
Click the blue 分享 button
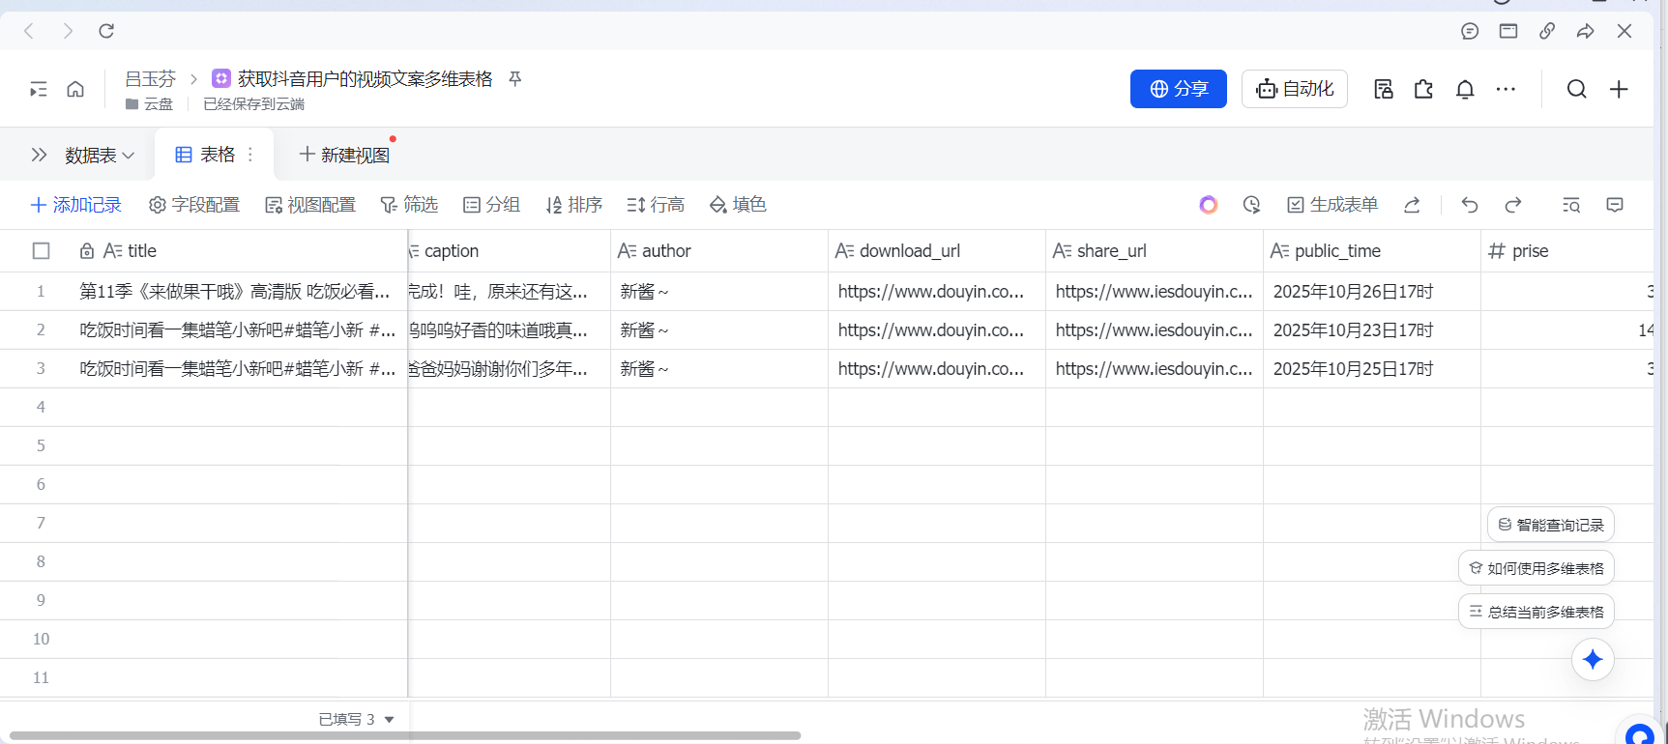pyautogui.click(x=1178, y=89)
